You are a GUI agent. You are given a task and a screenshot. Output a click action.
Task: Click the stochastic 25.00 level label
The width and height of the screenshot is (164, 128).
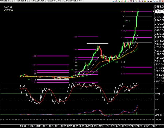(x=157, y=99)
